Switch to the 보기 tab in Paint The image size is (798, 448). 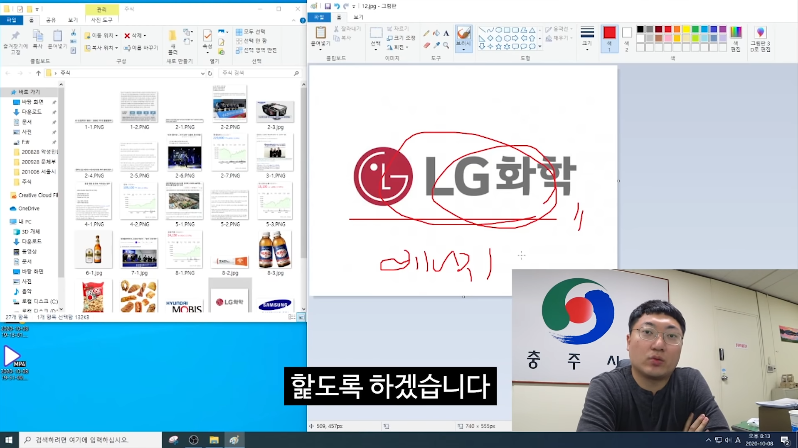click(x=358, y=17)
